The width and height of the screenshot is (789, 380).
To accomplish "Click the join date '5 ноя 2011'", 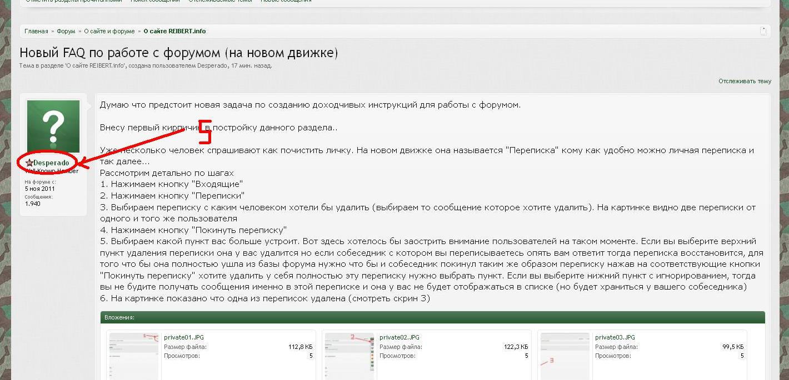I will click(x=40, y=189).
